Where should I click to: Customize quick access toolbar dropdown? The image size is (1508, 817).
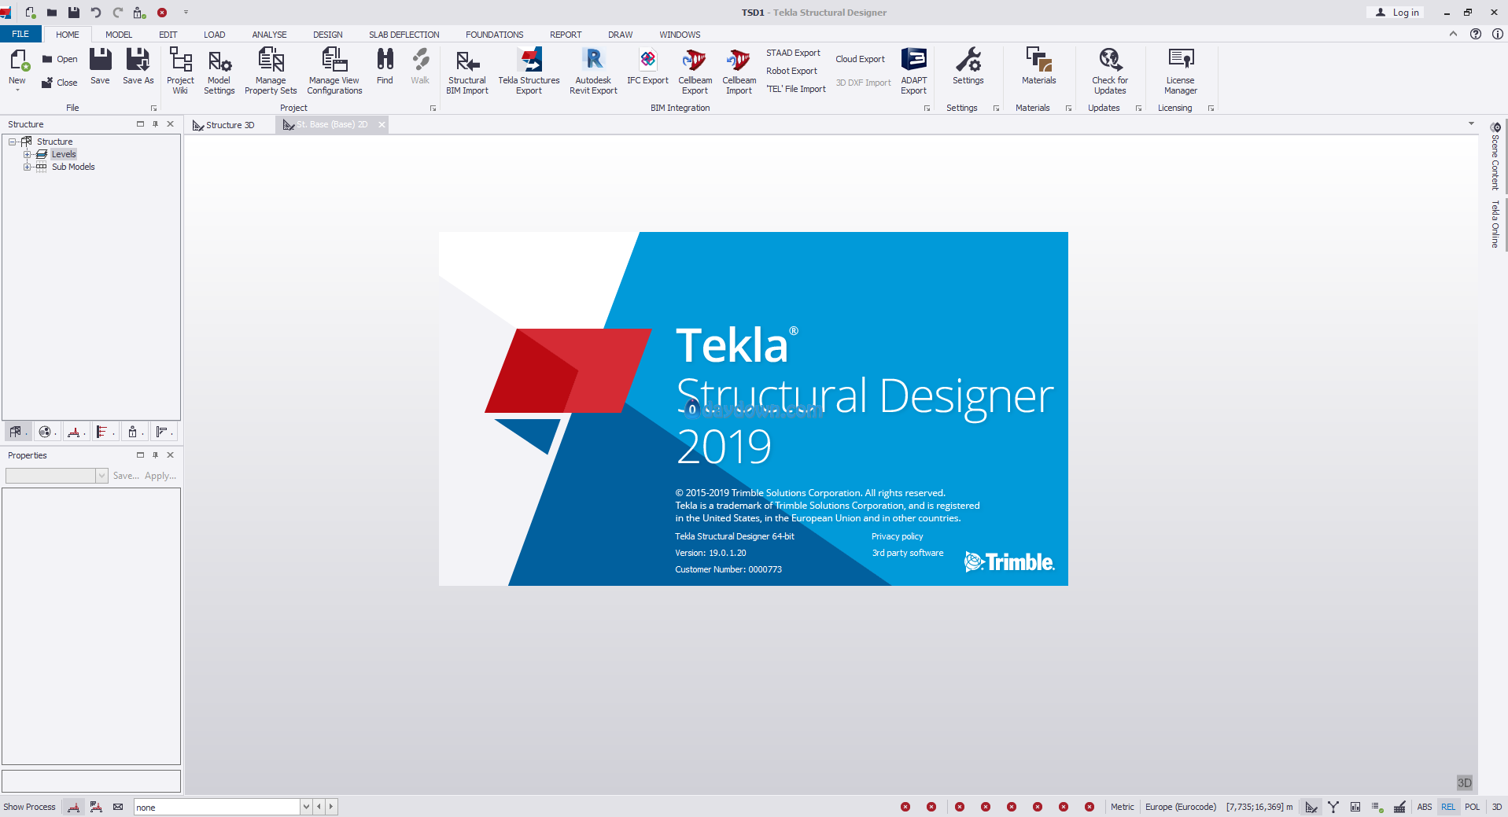point(186,13)
